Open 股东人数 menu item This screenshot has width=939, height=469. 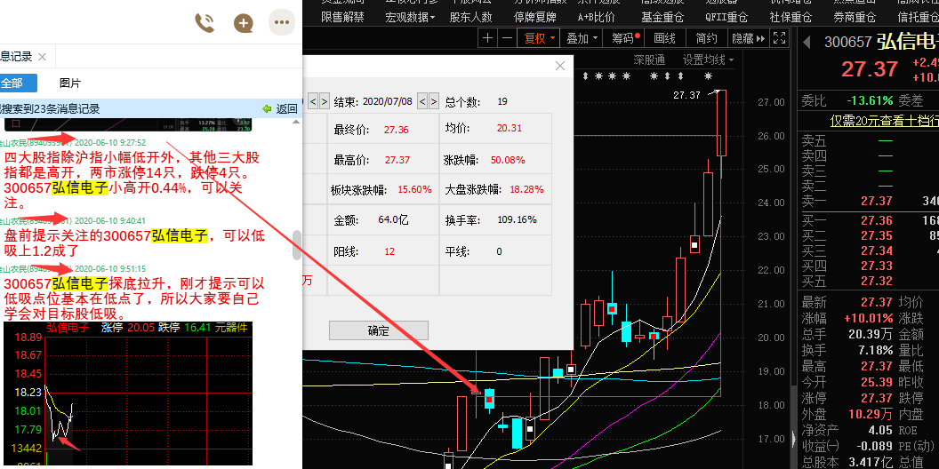point(470,17)
